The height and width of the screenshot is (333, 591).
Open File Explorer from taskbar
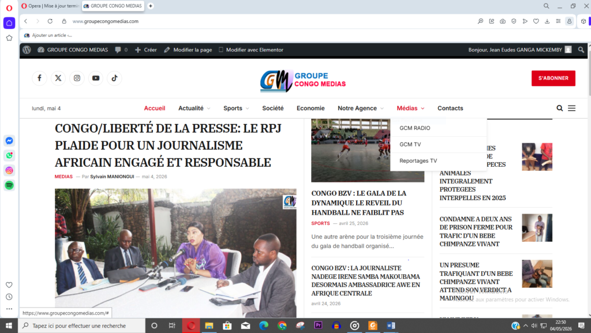point(209,325)
